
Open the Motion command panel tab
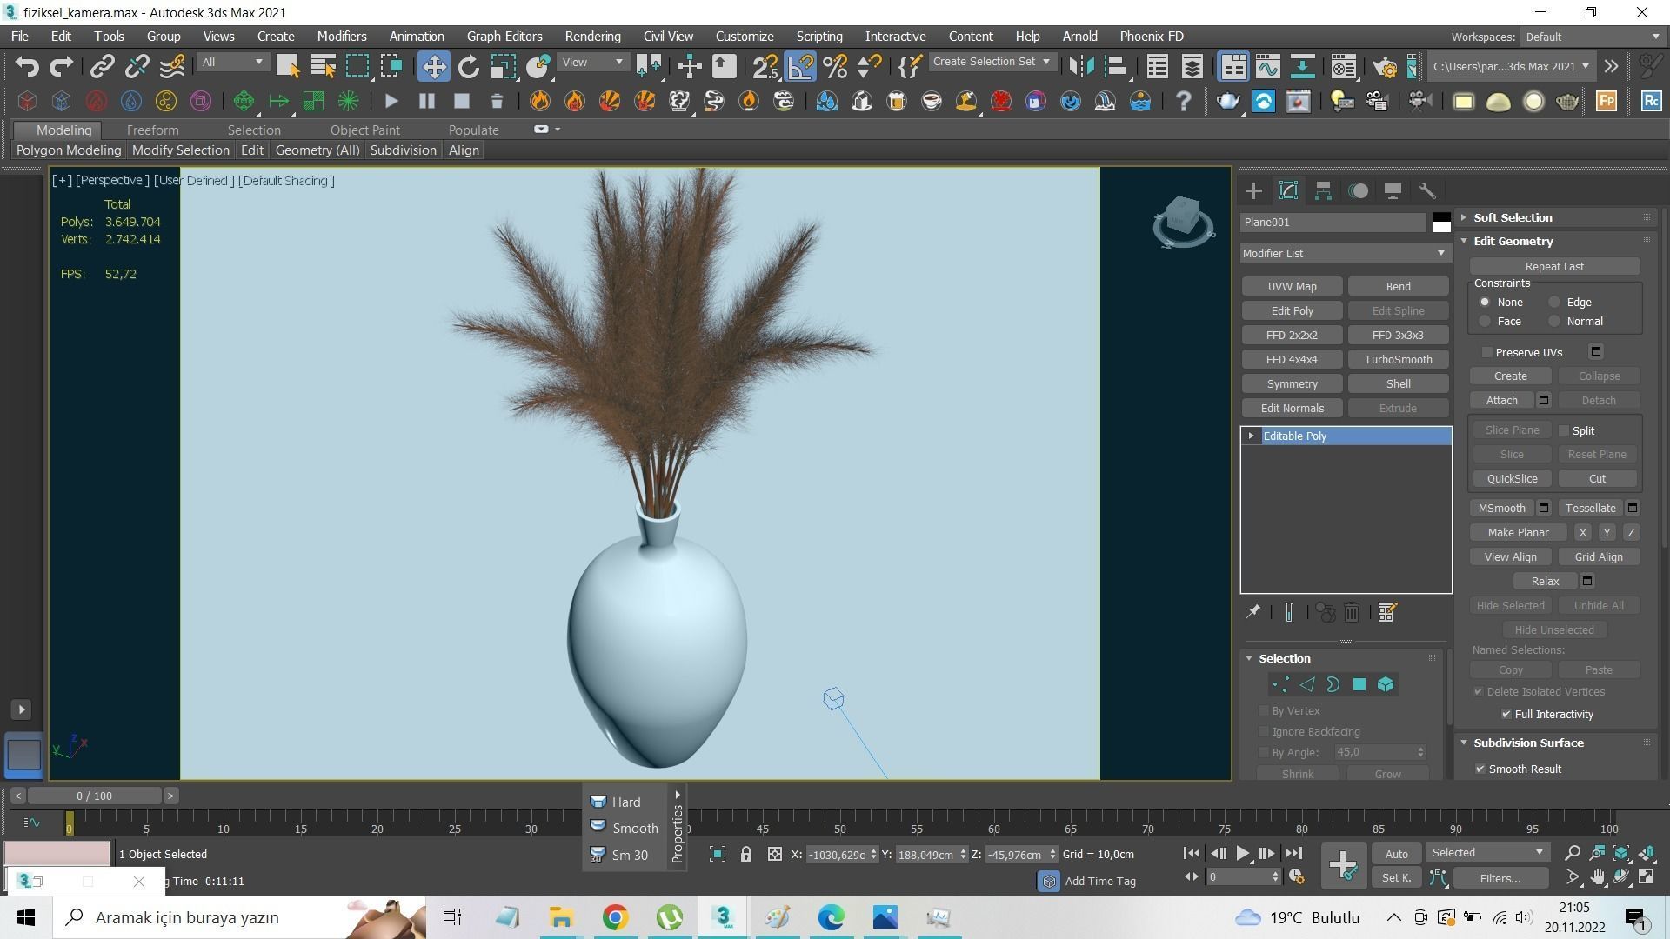click(x=1358, y=190)
